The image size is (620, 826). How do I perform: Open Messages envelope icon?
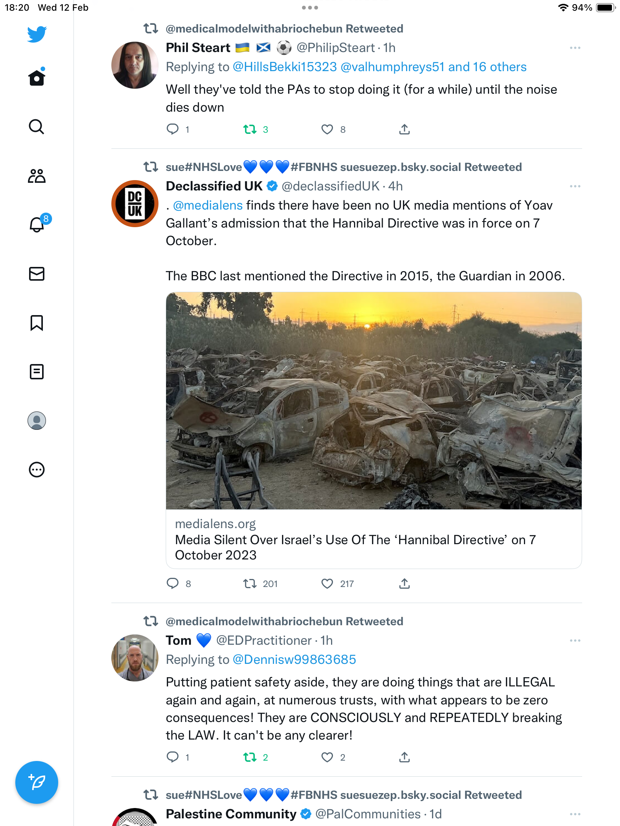pyautogui.click(x=37, y=274)
